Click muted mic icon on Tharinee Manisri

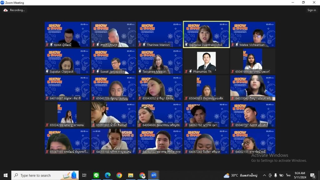(x=140, y=45)
